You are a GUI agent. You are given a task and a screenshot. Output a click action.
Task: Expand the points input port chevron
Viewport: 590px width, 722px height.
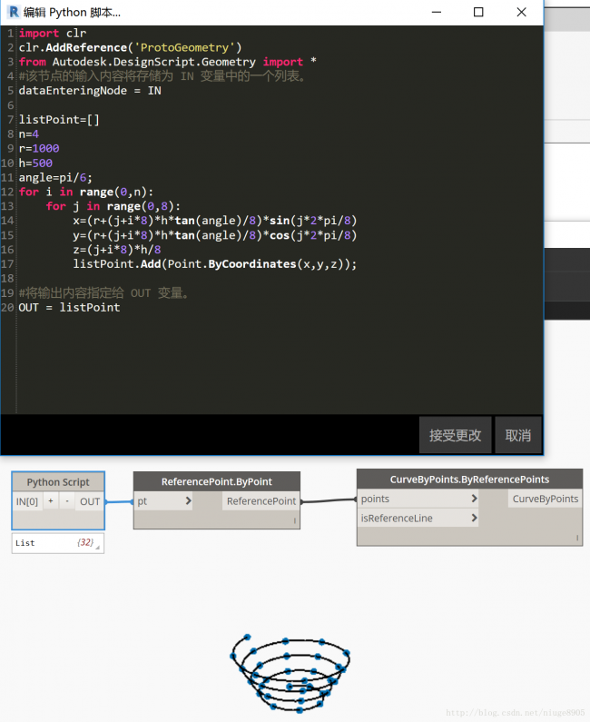tap(474, 499)
